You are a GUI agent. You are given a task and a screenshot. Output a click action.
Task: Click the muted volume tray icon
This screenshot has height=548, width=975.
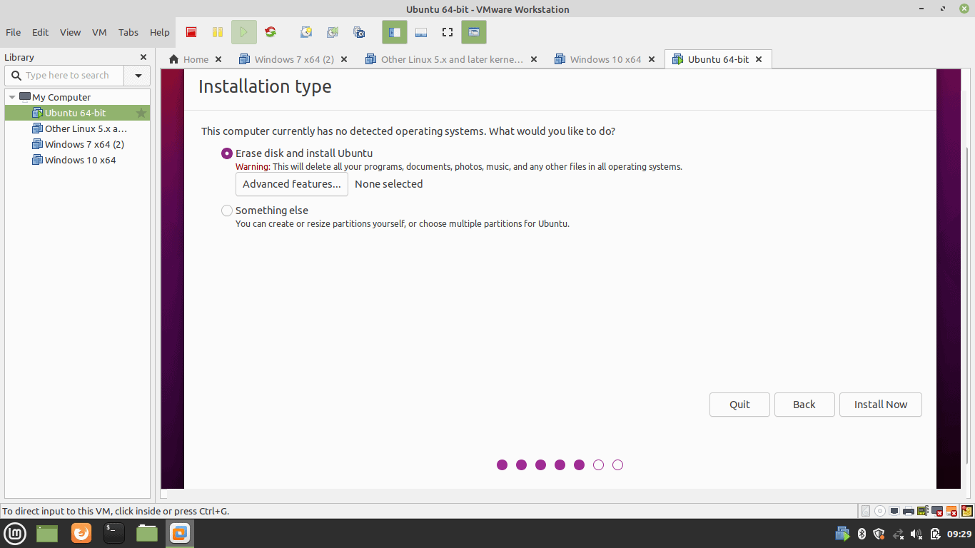[x=917, y=534]
